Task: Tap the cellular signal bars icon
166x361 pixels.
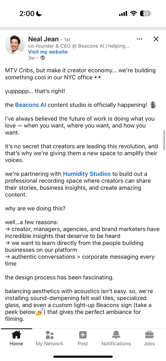Action: coord(123,14)
